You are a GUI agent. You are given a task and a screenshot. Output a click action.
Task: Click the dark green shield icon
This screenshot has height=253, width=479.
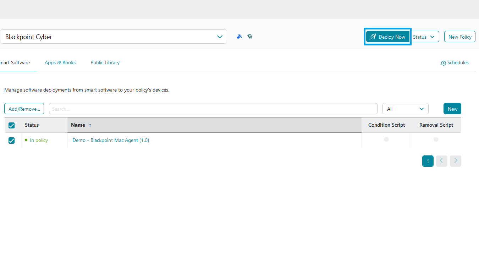click(250, 37)
